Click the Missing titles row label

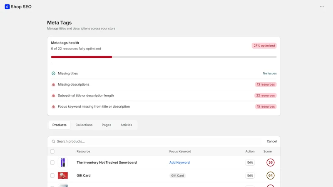[x=68, y=74]
